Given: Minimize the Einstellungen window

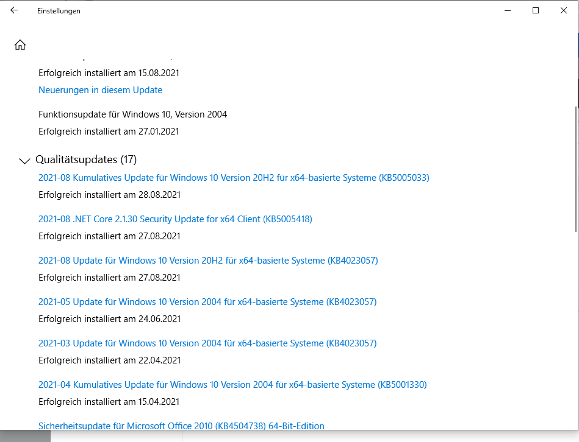Looking at the screenshot, I should coord(508,10).
